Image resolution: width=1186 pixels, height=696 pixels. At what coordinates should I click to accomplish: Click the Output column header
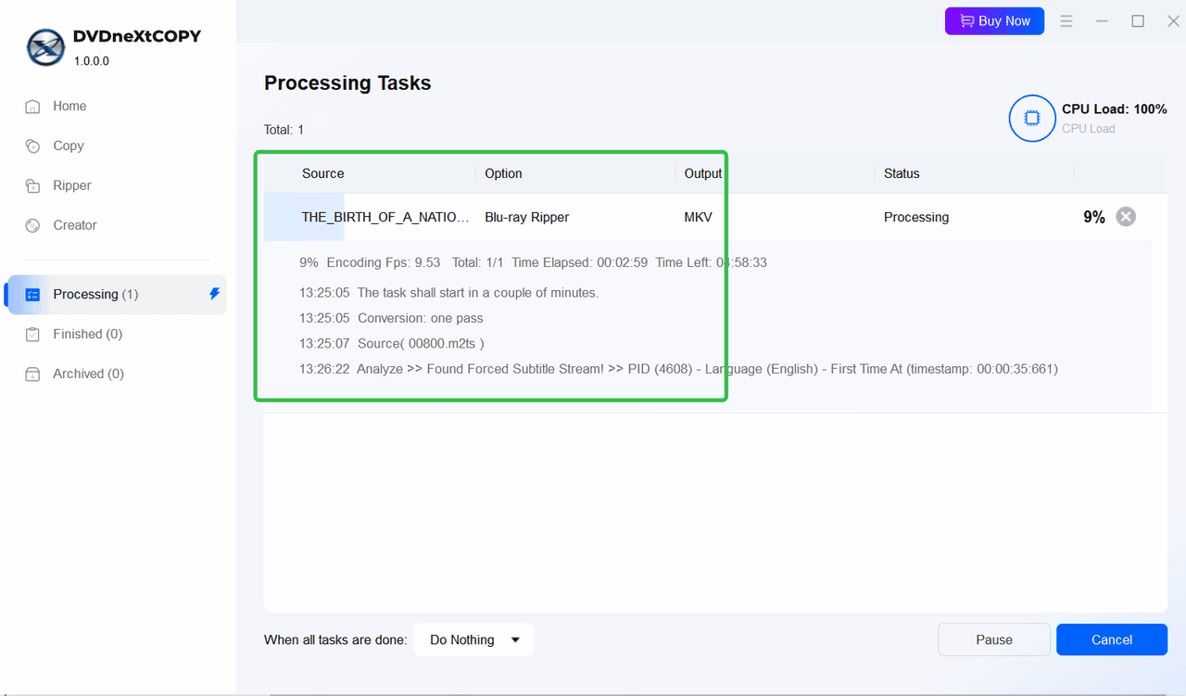[703, 173]
